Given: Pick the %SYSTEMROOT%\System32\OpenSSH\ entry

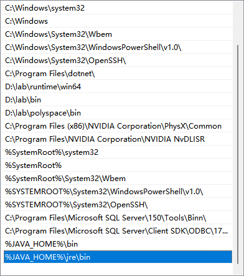Looking at the screenshot, I should click(117, 204).
